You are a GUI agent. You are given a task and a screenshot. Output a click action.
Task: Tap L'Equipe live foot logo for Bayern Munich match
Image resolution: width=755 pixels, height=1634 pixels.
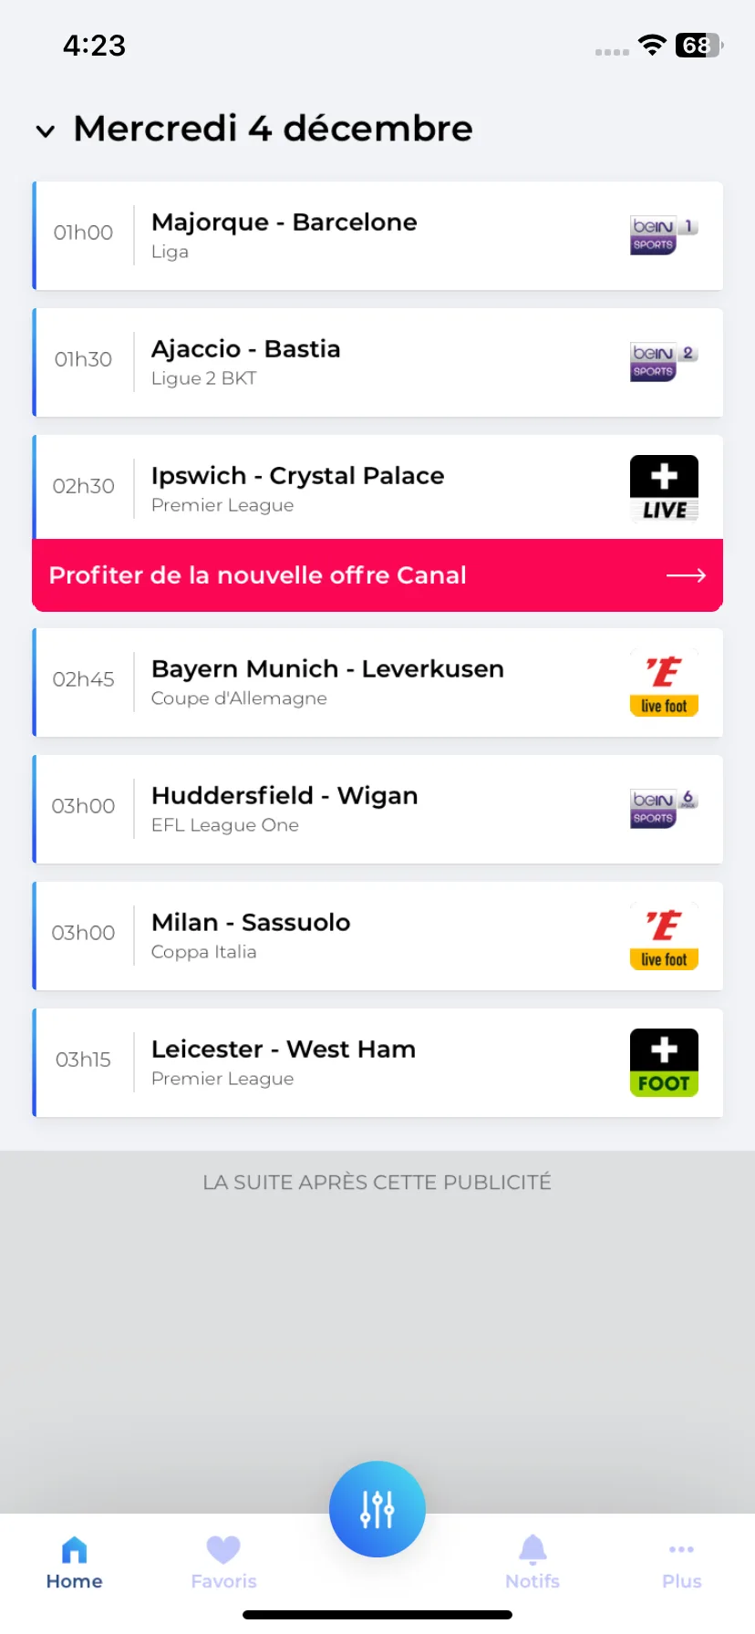point(664,682)
